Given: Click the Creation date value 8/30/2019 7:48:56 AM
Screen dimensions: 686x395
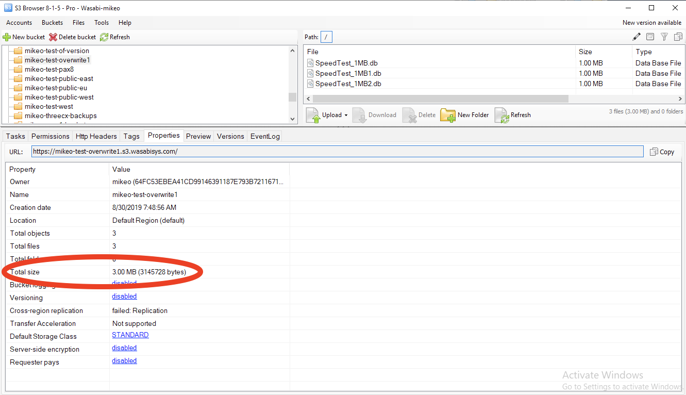Looking at the screenshot, I should tap(144, 207).
